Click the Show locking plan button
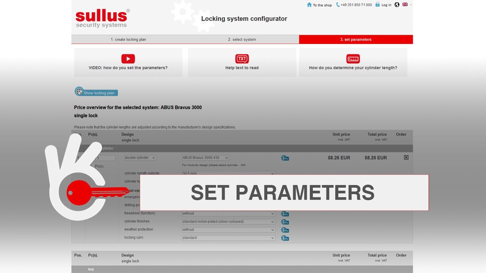The height and width of the screenshot is (273, 486). (x=96, y=92)
